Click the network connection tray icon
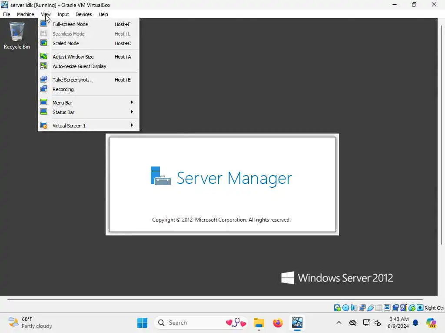This screenshot has height=333, width=445. [x=366, y=323]
